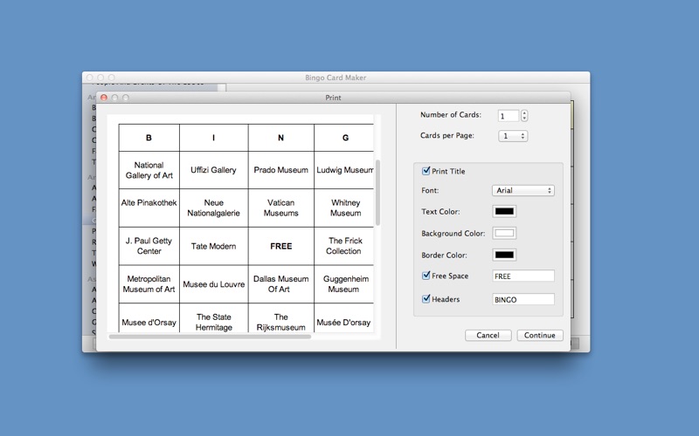Screen dimensions: 699x436
Task: Open the Background Color swatch
Action: click(504, 233)
